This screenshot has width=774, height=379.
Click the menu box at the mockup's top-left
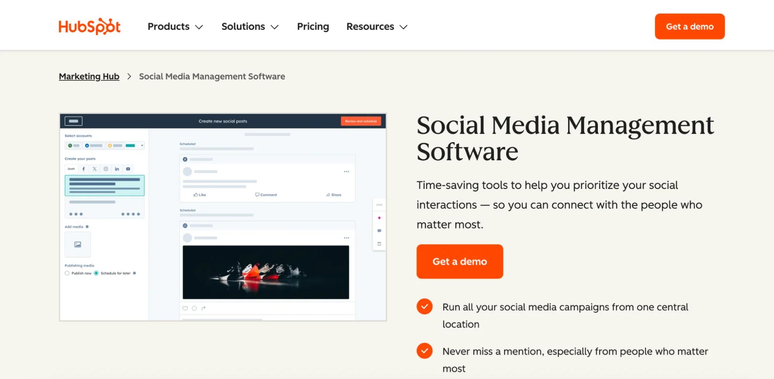tap(74, 121)
